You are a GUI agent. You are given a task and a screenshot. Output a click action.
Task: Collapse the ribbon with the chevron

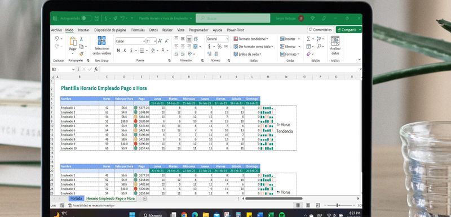point(360,60)
